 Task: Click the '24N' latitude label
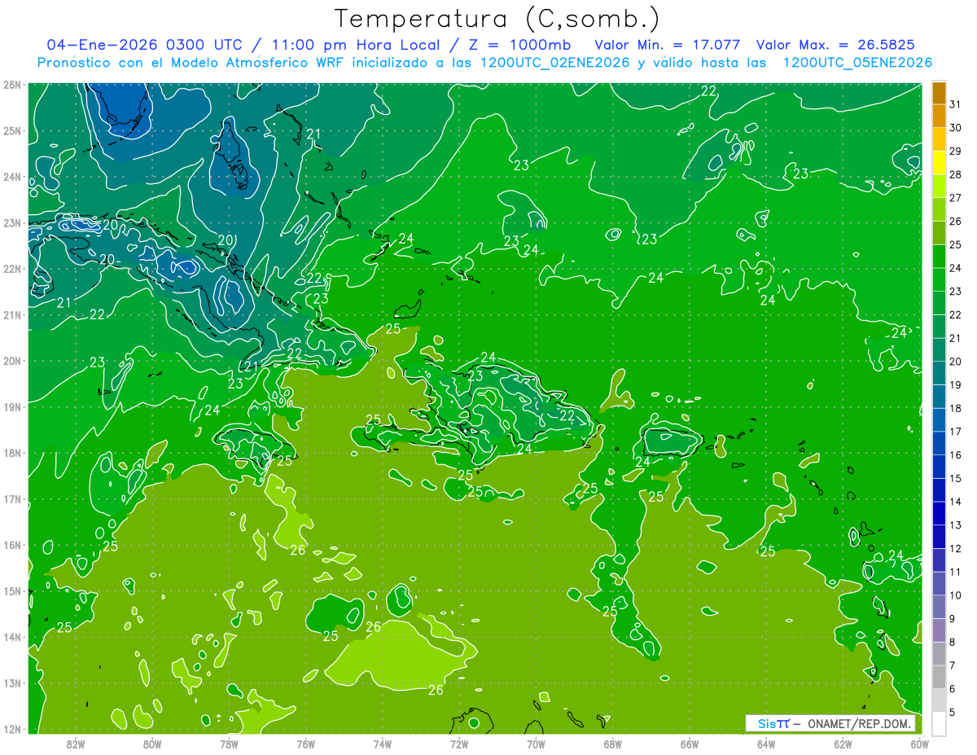(x=12, y=177)
